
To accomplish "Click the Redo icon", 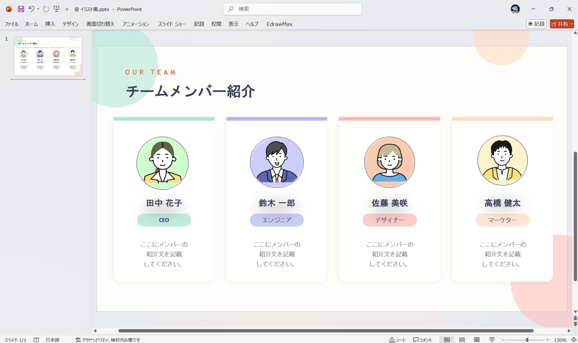I will point(46,9).
